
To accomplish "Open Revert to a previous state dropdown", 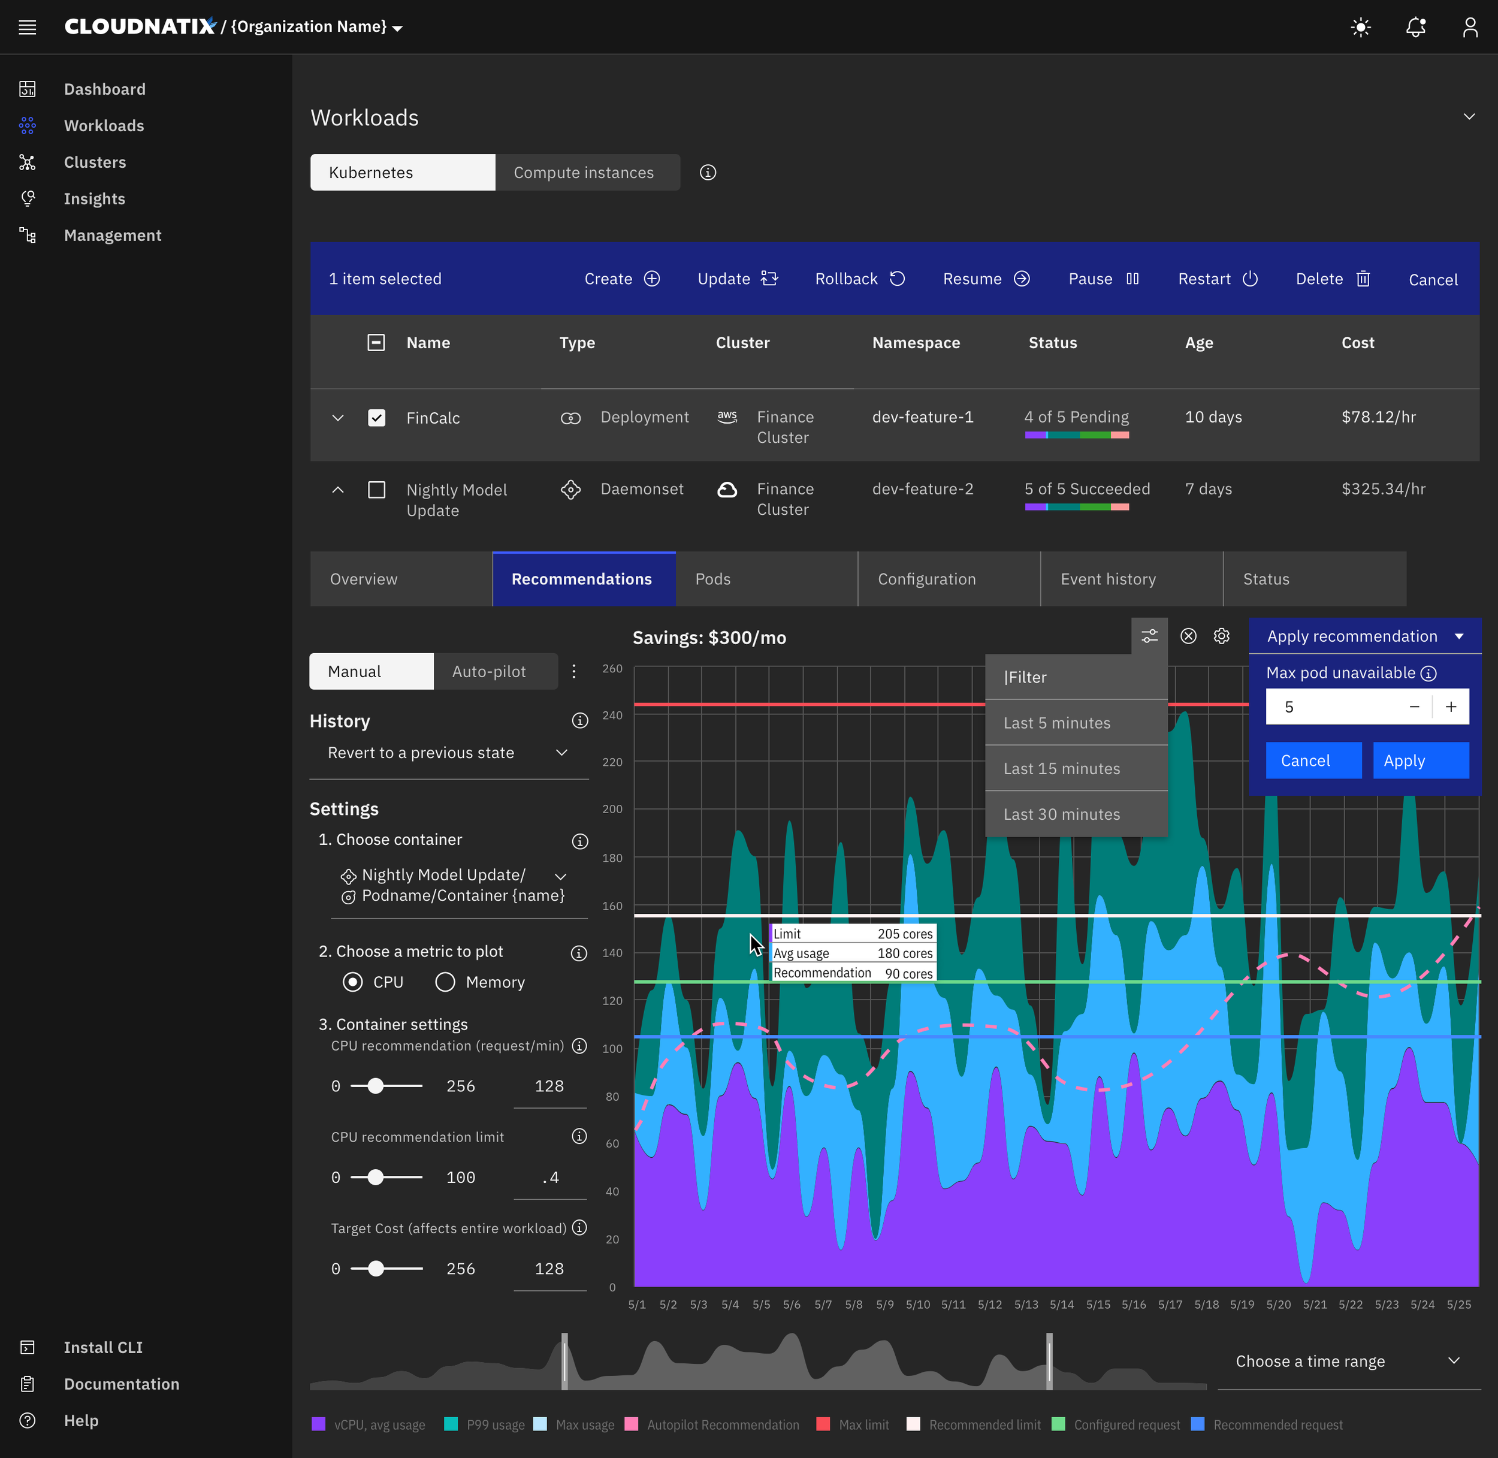I will point(449,753).
